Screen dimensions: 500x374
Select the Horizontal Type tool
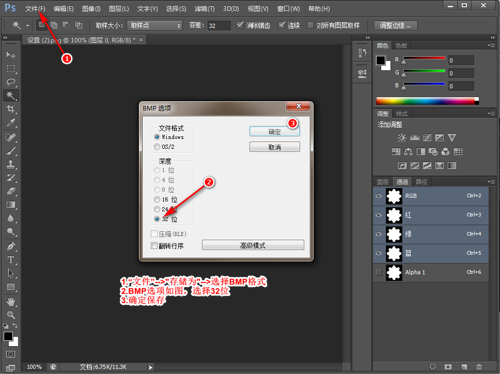11,260
